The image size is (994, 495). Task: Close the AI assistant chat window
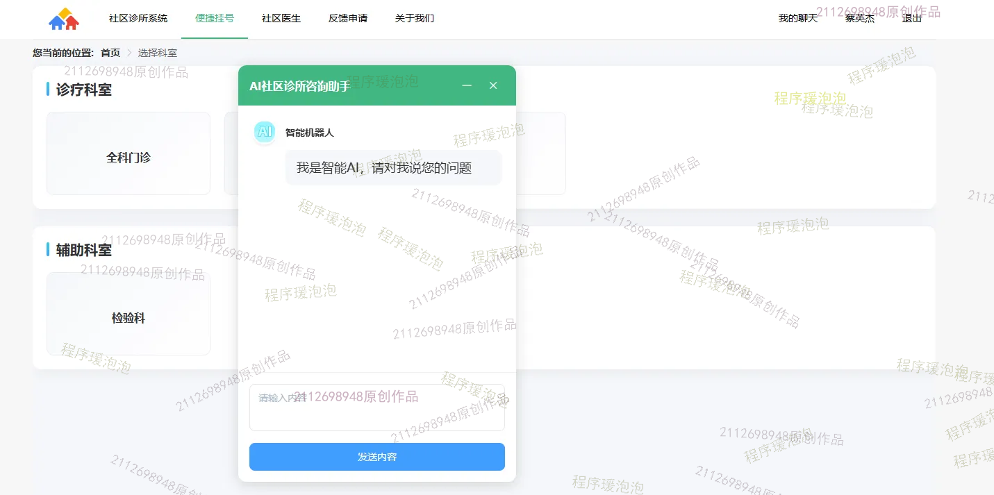pos(493,85)
